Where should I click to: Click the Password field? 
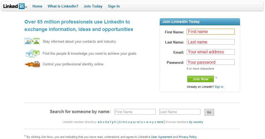(211, 62)
